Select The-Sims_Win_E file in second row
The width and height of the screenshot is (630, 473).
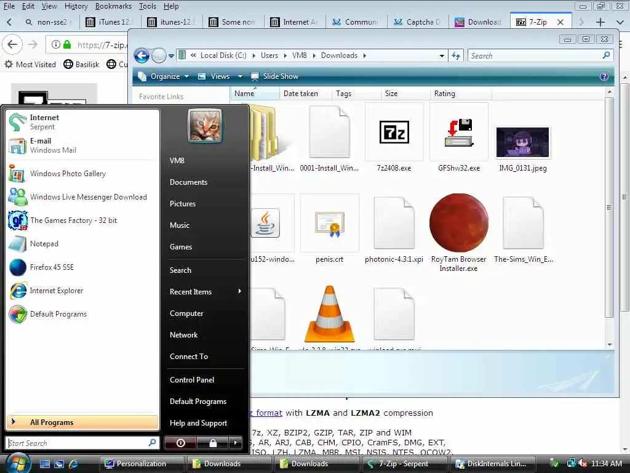[x=523, y=229]
